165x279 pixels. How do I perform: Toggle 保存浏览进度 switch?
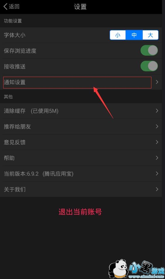click(x=149, y=50)
